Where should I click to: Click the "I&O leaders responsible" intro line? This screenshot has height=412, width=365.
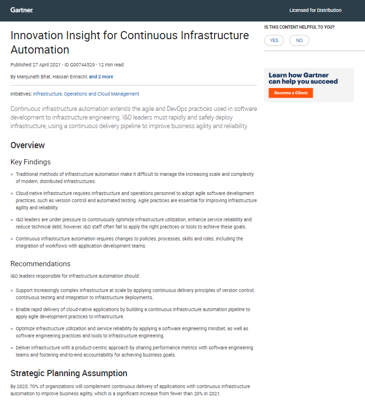click(x=75, y=276)
